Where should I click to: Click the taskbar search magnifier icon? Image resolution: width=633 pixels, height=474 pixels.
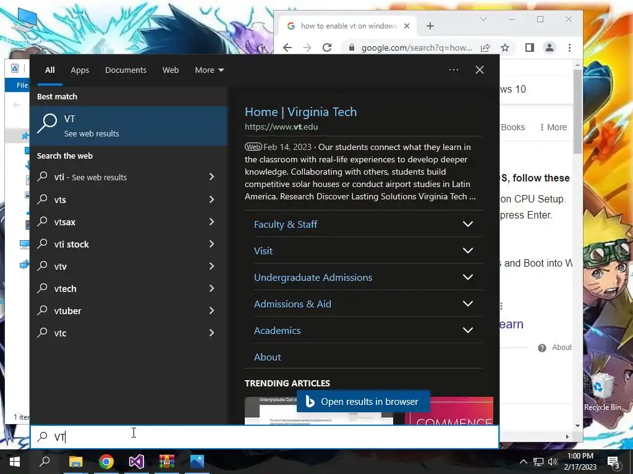[x=45, y=462]
